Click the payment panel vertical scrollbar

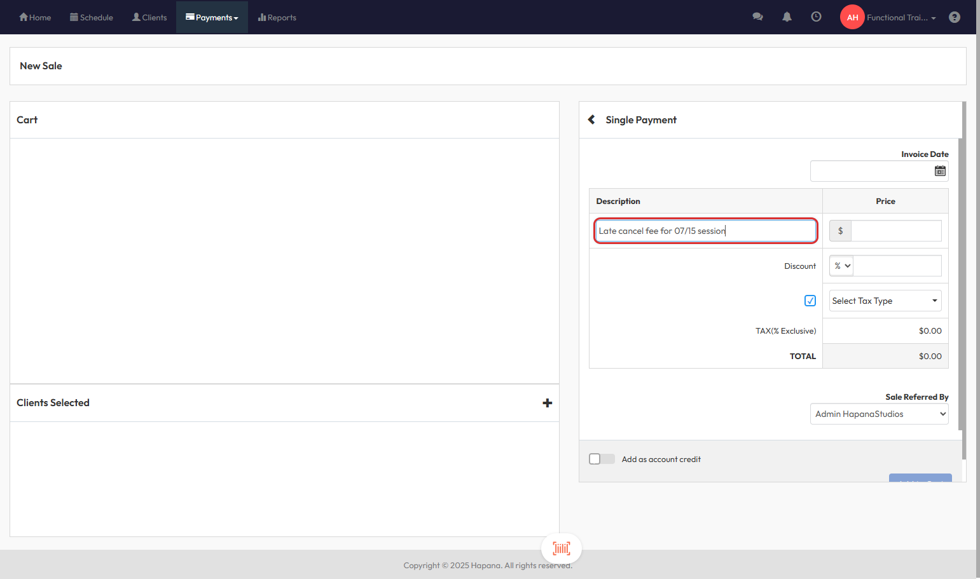(963, 280)
